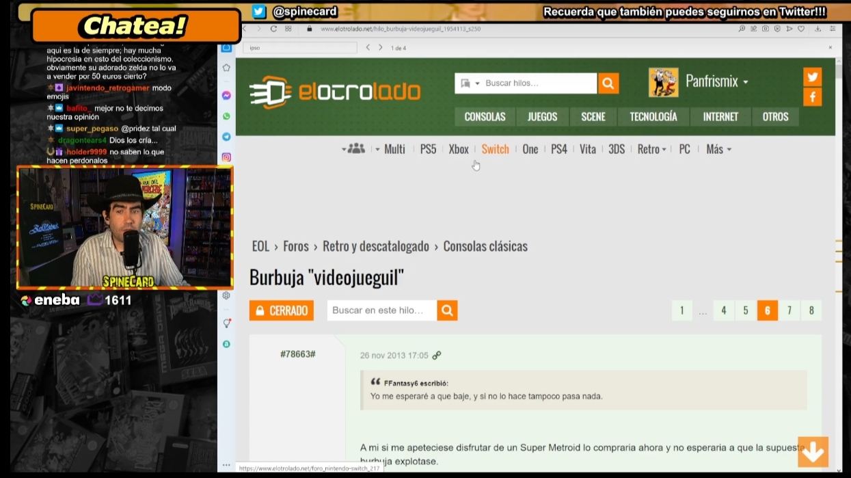Expand the community people icon dropdown
851x478 pixels.
click(353, 149)
